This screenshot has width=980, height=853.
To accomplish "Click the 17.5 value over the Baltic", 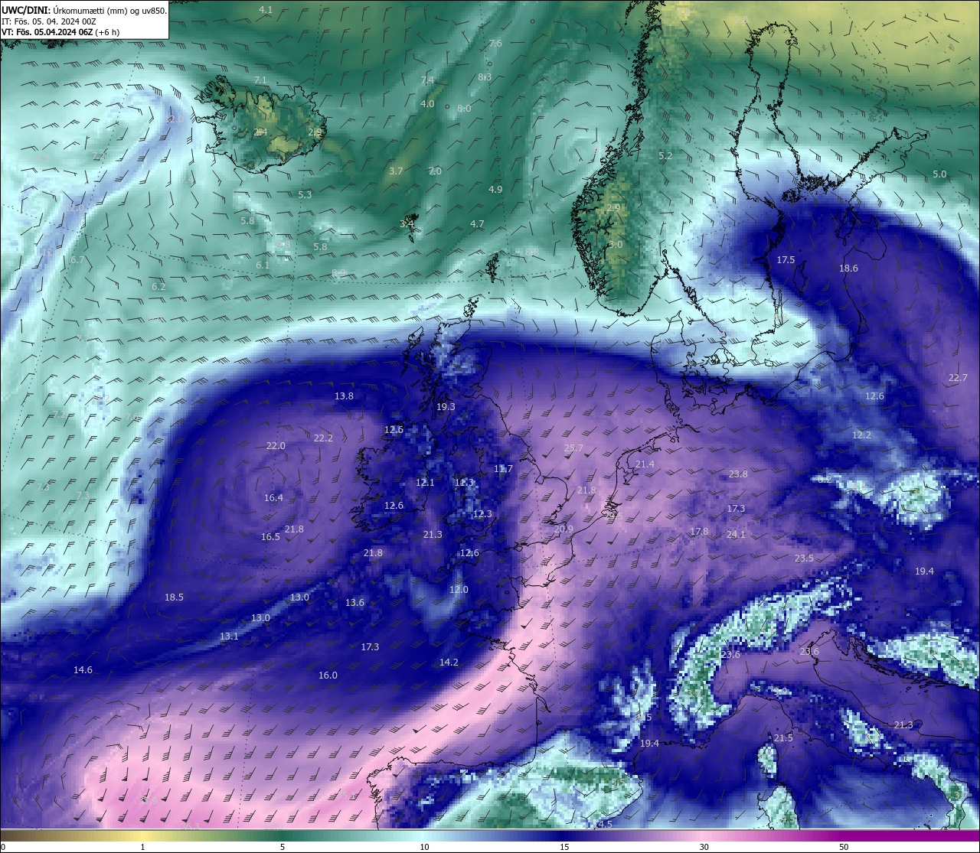I will tap(786, 260).
